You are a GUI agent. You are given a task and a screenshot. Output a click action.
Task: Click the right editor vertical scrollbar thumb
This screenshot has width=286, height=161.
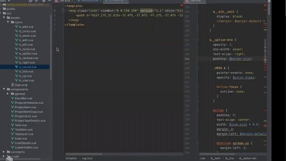265,51
